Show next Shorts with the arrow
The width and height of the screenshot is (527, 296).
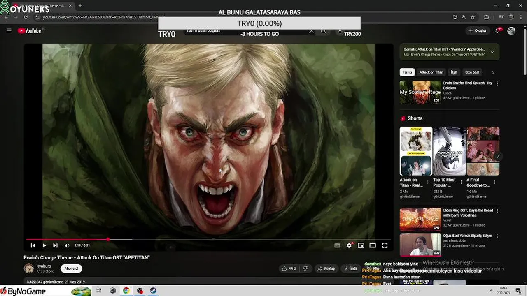pyautogui.click(x=498, y=156)
